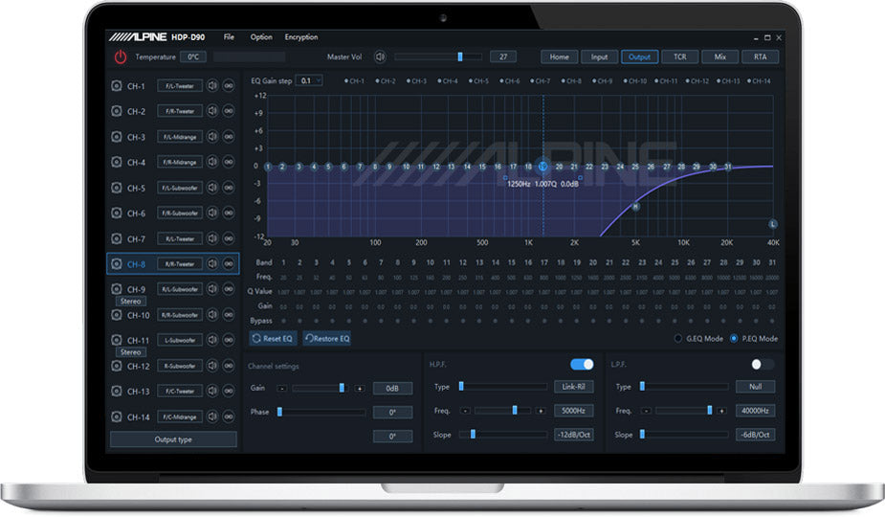Click the Gain 0dB value field
The image size is (885, 517).
pos(392,389)
